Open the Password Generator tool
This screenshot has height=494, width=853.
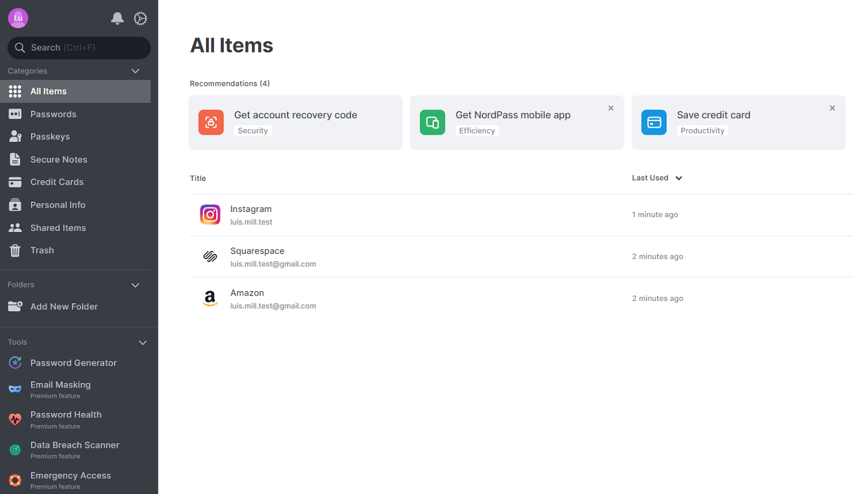73,363
